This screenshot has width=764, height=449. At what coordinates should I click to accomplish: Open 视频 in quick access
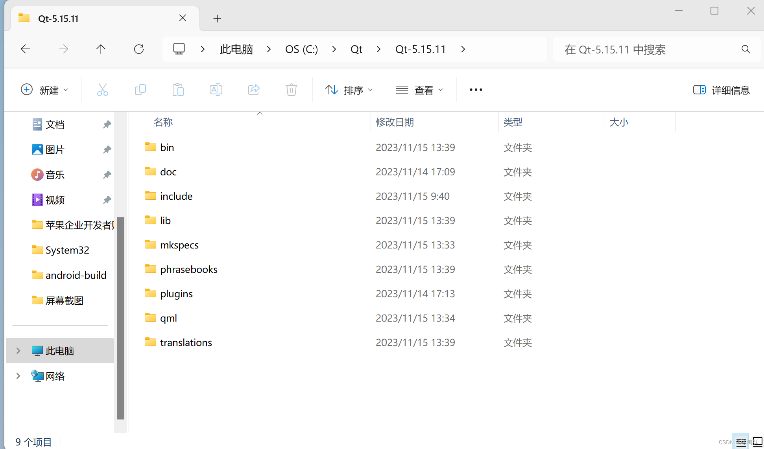pyautogui.click(x=55, y=200)
